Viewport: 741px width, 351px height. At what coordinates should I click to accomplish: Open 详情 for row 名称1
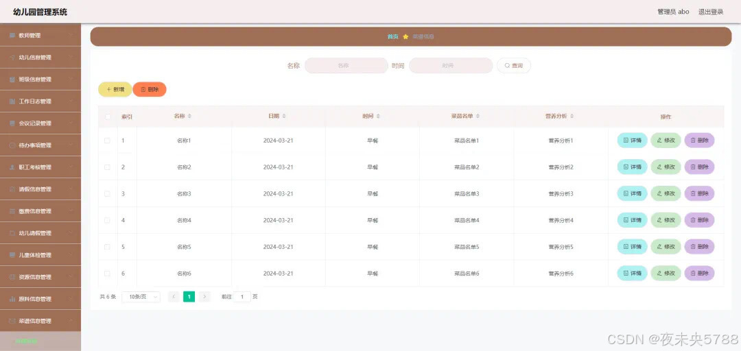point(633,141)
